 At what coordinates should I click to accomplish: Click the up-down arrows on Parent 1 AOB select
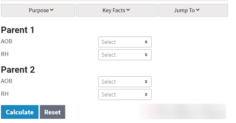pos(146,42)
